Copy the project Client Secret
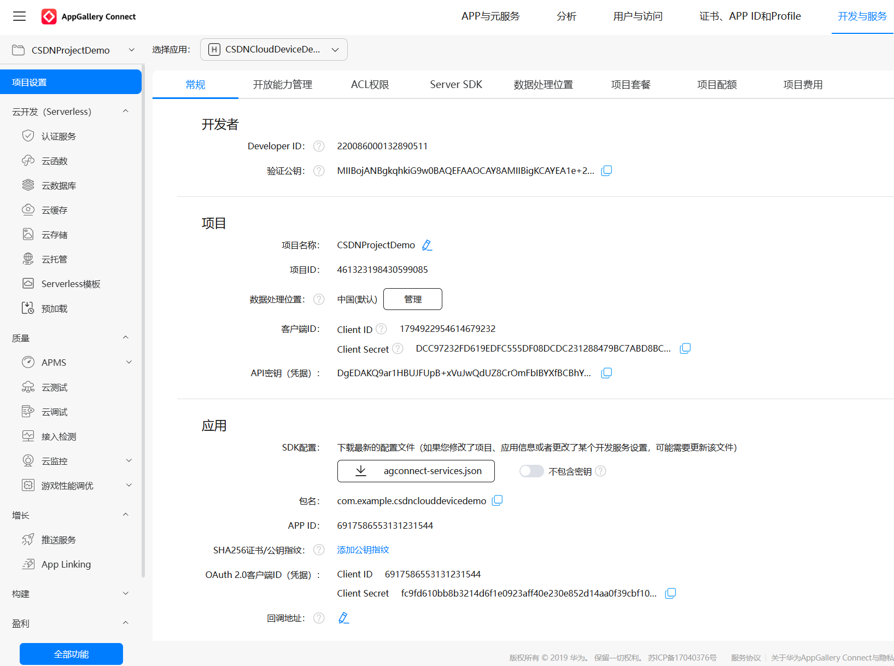Screen dimensions: 894x666 point(685,348)
